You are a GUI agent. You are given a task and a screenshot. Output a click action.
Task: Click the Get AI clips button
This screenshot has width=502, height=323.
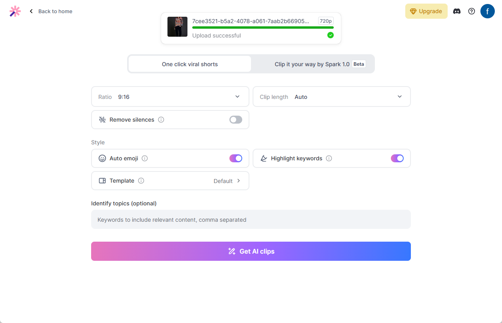(251, 251)
